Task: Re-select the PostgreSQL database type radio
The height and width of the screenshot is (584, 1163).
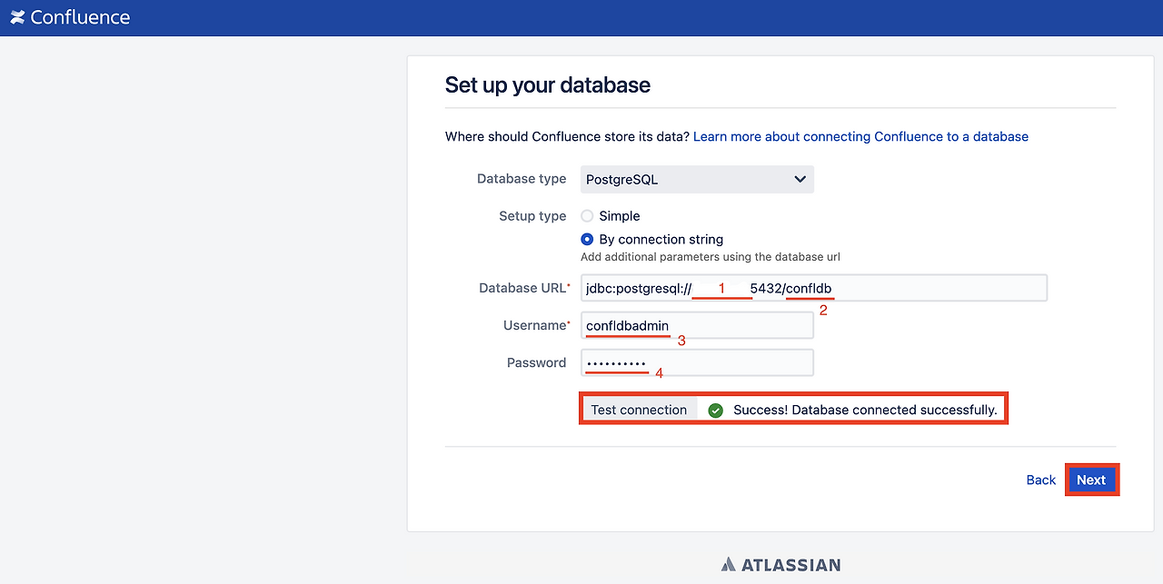Action: click(696, 179)
